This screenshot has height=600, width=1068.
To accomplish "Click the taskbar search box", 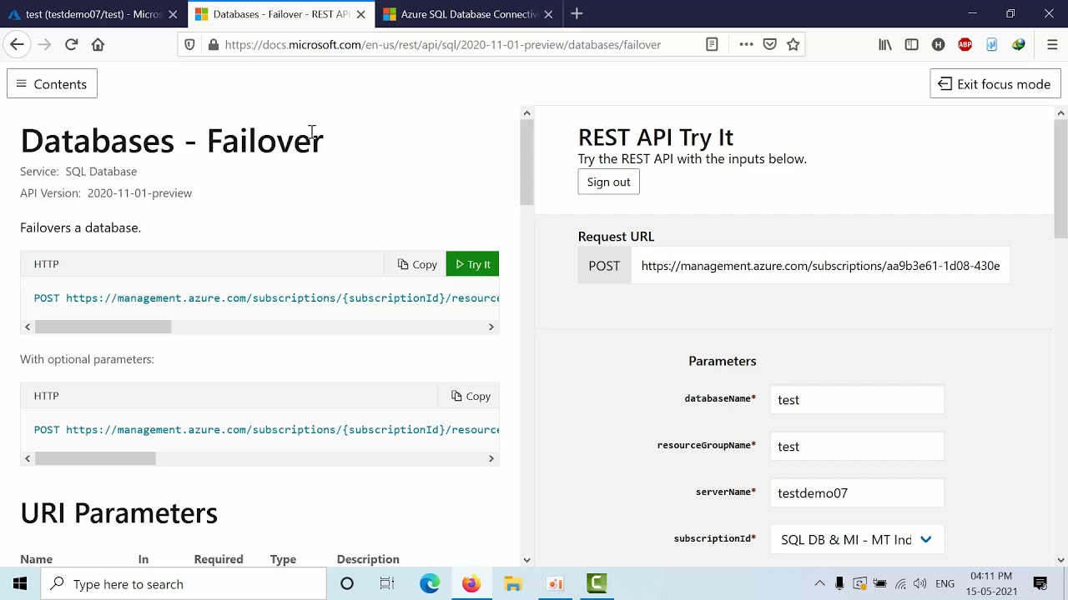I will coord(184,584).
